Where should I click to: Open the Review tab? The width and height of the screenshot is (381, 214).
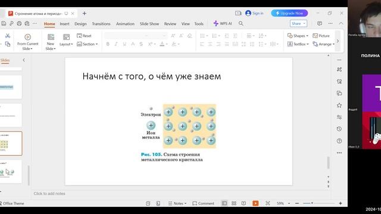[170, 24]
